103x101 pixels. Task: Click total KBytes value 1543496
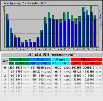click(x=88, y=72)
